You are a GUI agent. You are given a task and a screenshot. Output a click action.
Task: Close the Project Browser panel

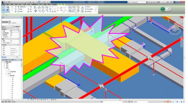(x=22, y=60)
